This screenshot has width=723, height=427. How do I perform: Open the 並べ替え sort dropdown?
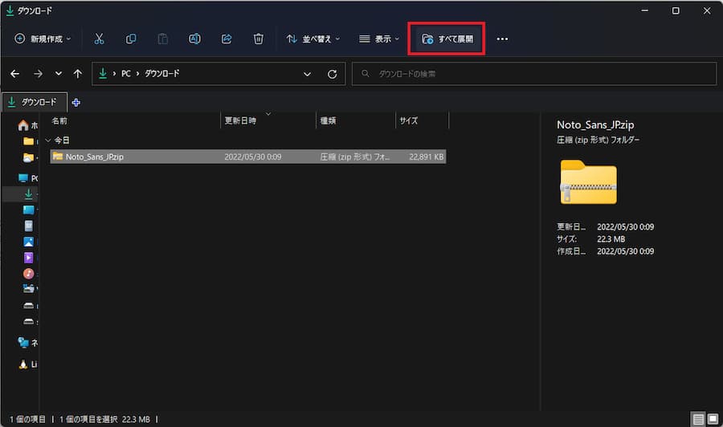(x=313, y=39)
